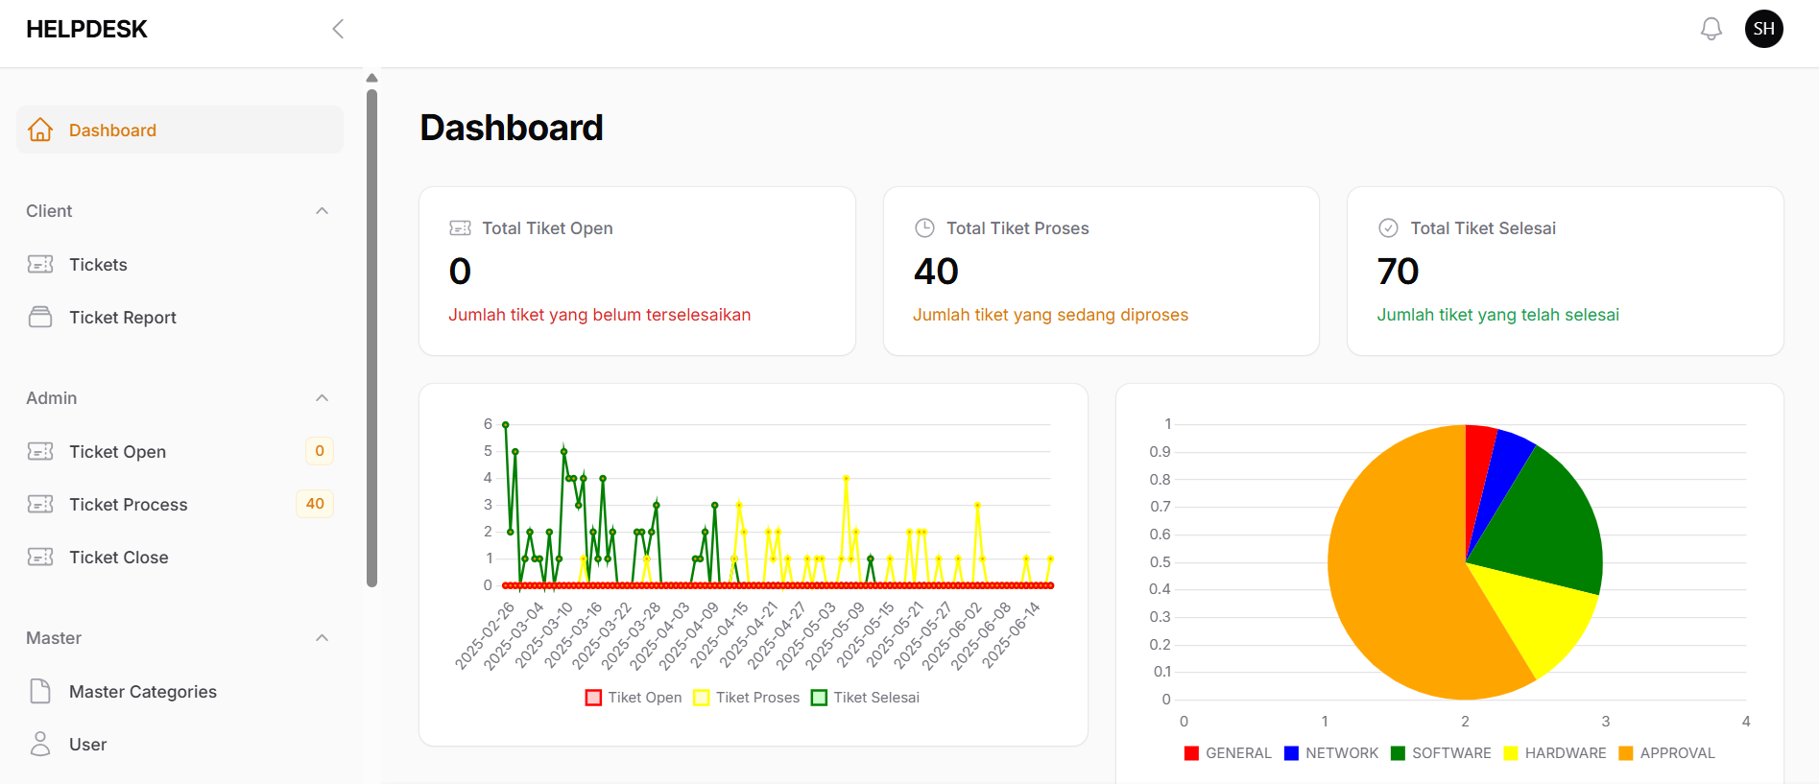Click the APPROVAL orange legend swatch

click(x=1625, y=753)
